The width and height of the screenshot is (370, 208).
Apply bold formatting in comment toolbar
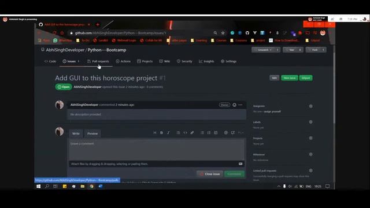click(x=161, y=133)
